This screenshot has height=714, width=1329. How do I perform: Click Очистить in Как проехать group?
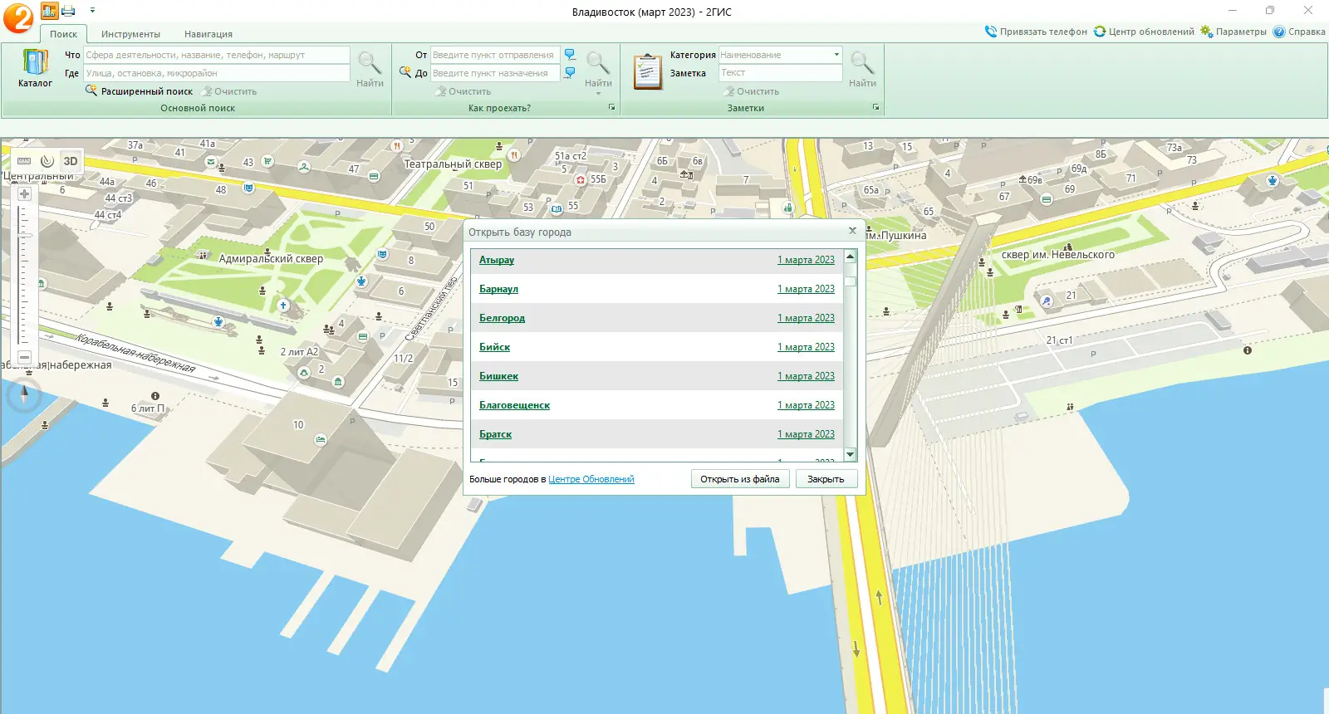click(x=463, y=91)
